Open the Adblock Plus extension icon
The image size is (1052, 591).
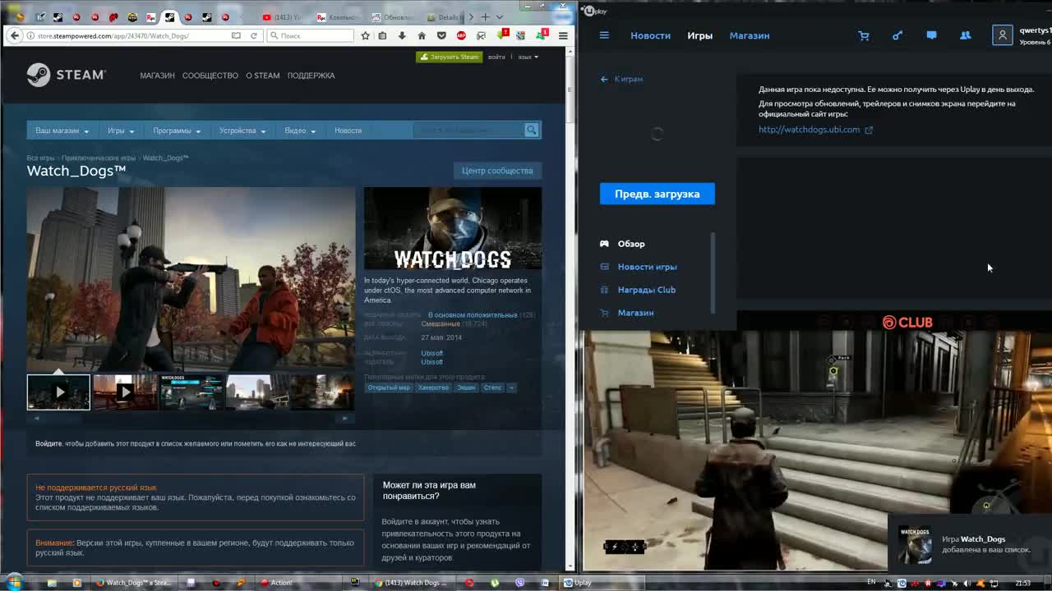tap(461, 35)
